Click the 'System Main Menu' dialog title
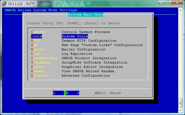 click(x=86, y=14)
